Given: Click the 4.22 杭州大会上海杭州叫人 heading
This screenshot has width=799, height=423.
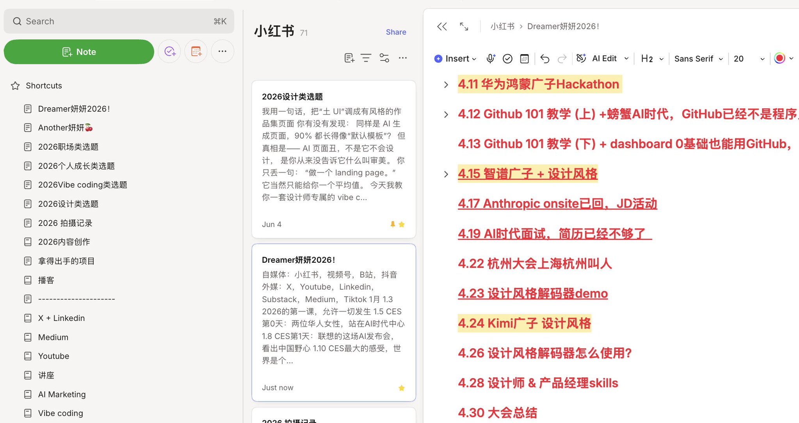Looking at the screenshot, I should (535, 264).
